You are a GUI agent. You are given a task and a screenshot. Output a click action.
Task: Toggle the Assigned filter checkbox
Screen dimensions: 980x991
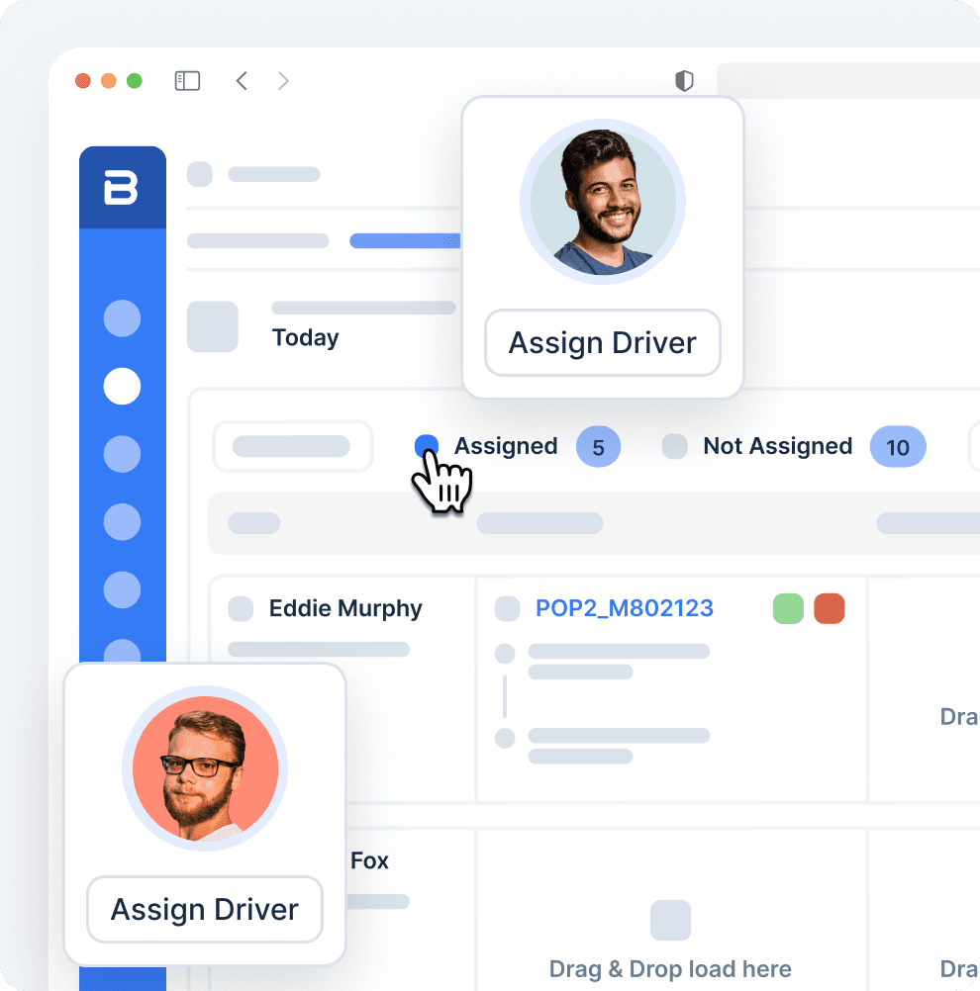point(427,446)
